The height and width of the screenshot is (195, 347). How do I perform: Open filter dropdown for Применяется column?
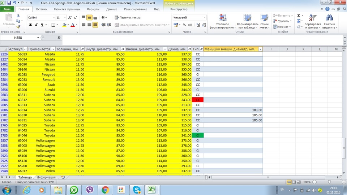[53, 49]
